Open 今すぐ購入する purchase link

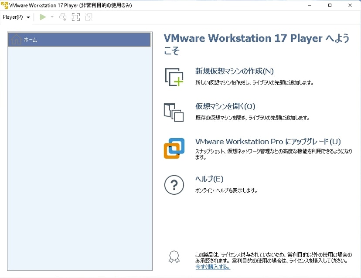click(x=212, y=266)
